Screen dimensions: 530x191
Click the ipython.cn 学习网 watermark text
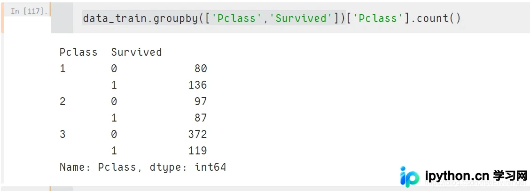(476, 176)
